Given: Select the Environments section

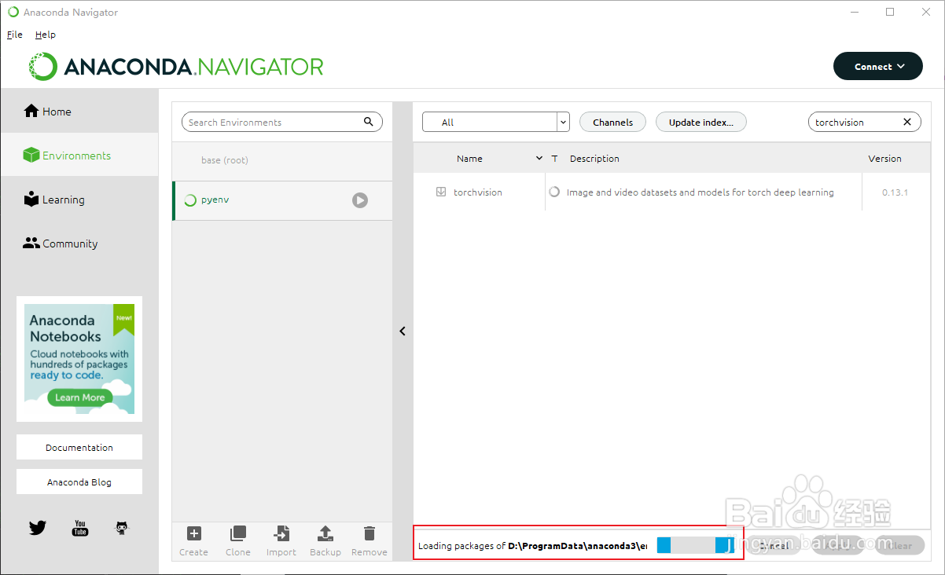Looking at the screenshot, I should point(79,156).
